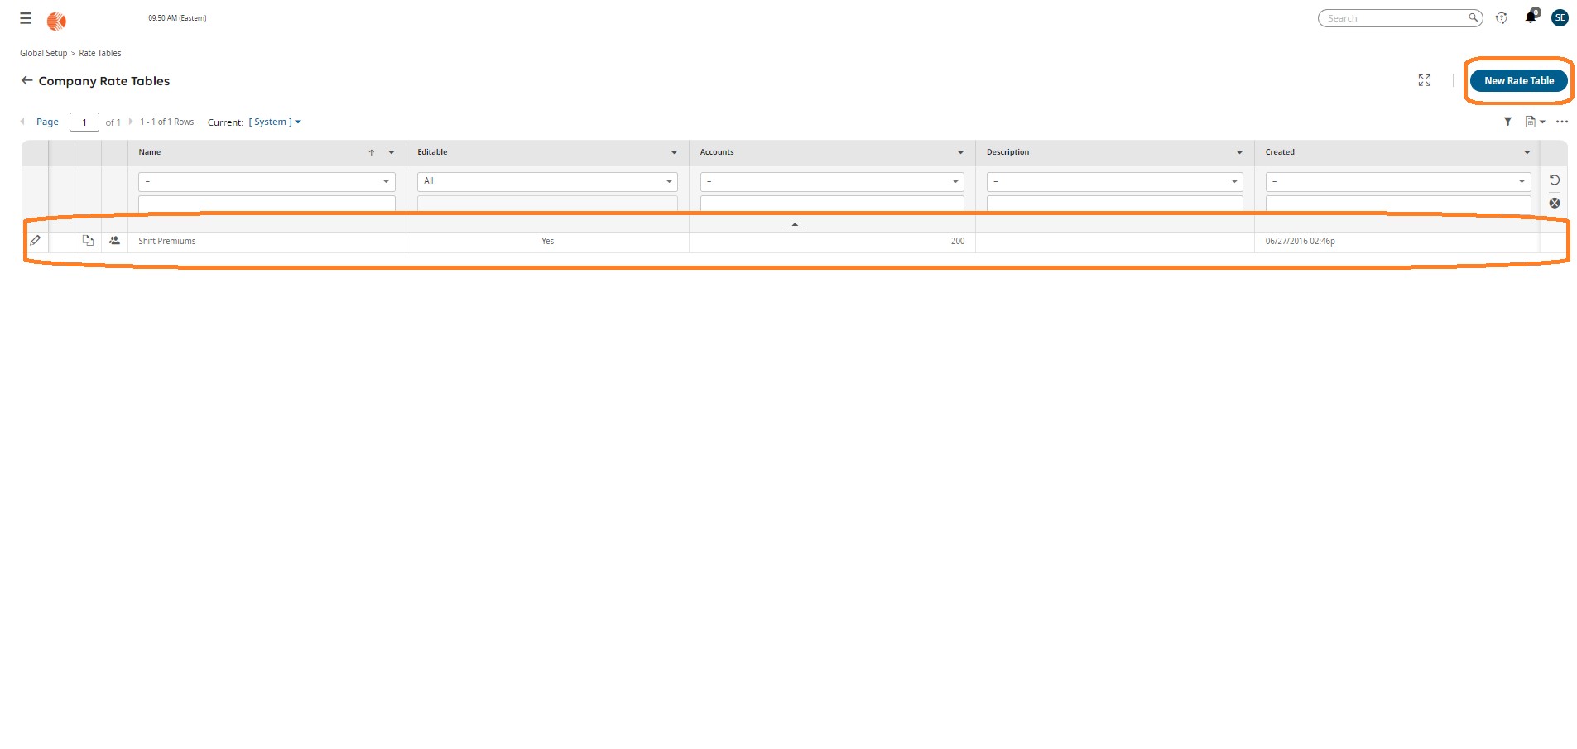1577x749 pixels.
Task: Clear all filters with the X icon
Action: [x=1554, y=203]
